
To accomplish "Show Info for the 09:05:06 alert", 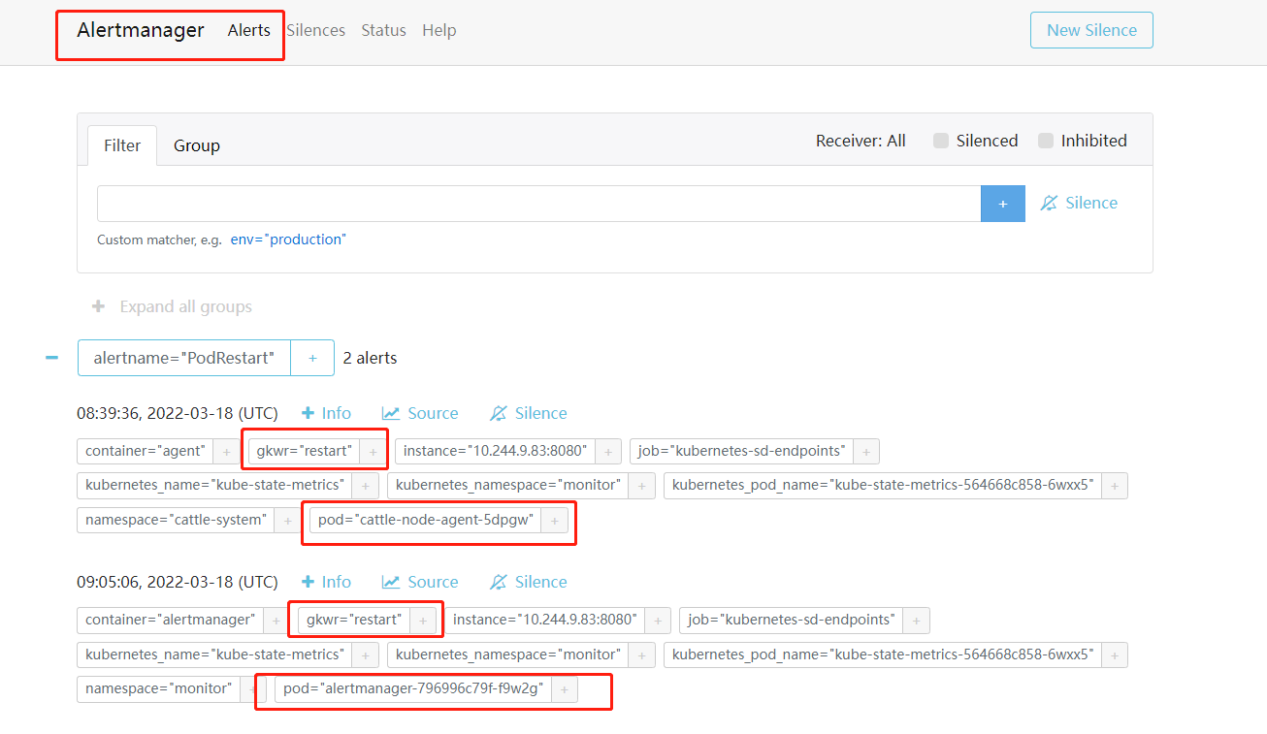I will (x=327, y=582).
